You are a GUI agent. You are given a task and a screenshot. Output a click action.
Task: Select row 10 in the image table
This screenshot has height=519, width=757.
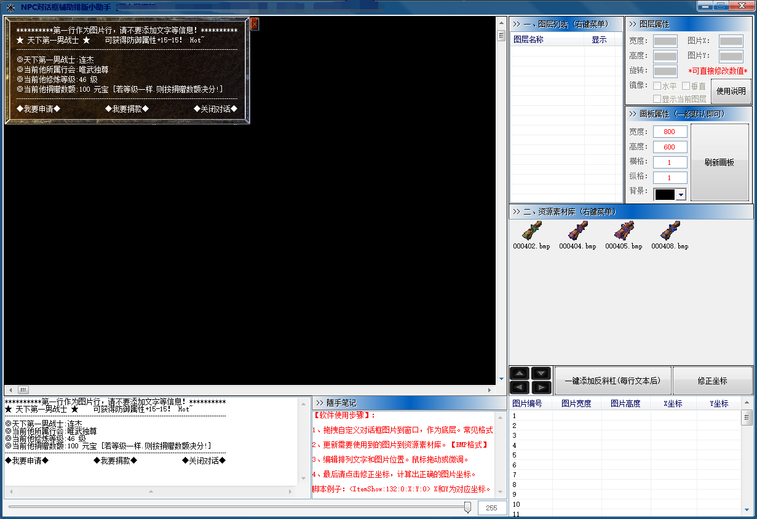tap(625, 504)
